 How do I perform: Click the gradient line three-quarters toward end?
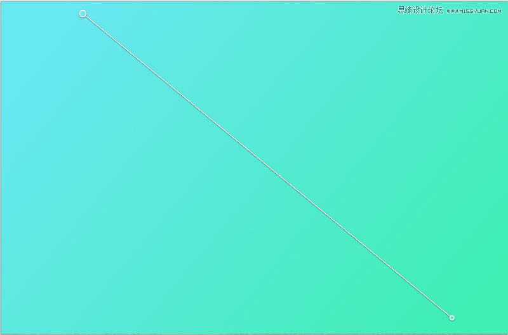click(359, 241)
